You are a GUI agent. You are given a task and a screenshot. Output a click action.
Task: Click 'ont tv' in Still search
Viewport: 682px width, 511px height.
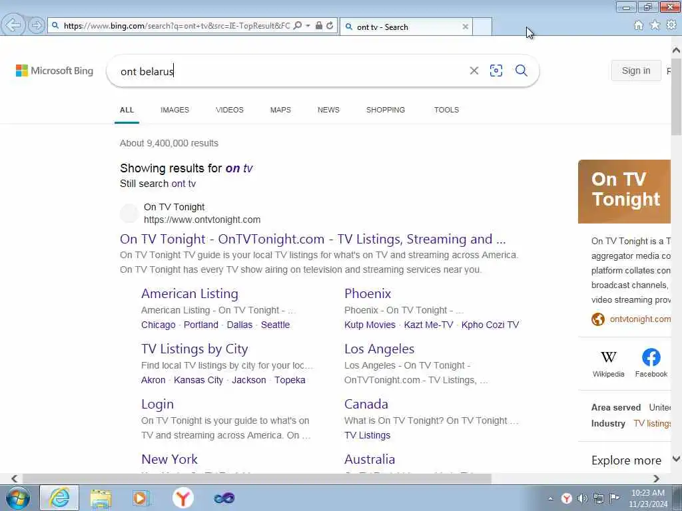184,184
